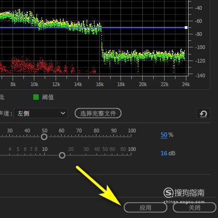Image resolution: width=218 pixels, height=218 pixels.
Task: Click the -140 dB axis label
Action: point(199,75)
